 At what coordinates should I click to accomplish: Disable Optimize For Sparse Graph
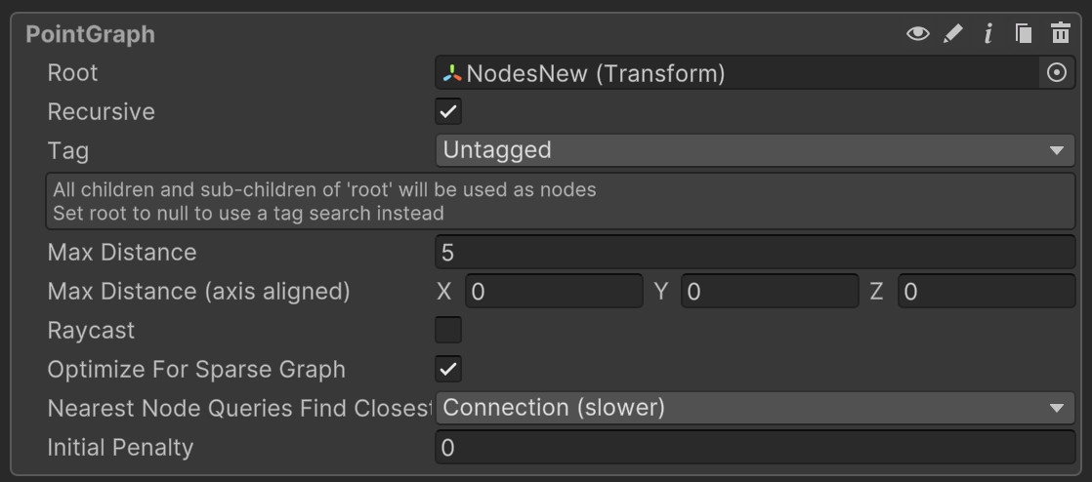coord(448,369)
